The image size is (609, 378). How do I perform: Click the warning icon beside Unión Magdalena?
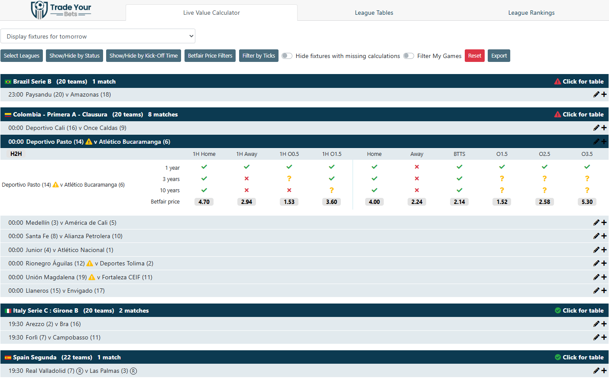click(91, 277)
